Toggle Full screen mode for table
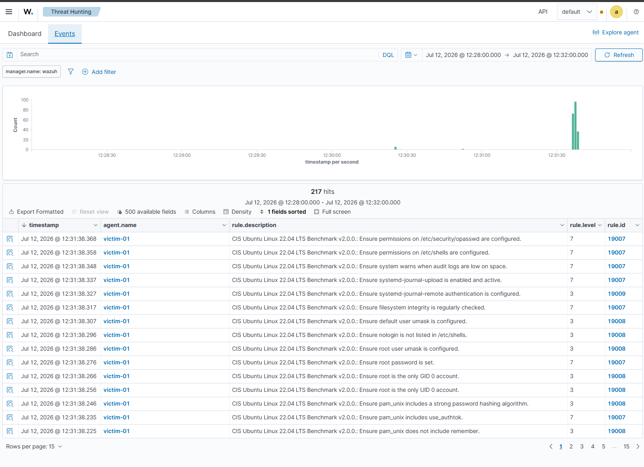This screenshot has width=644, height=467. [332, 212]
